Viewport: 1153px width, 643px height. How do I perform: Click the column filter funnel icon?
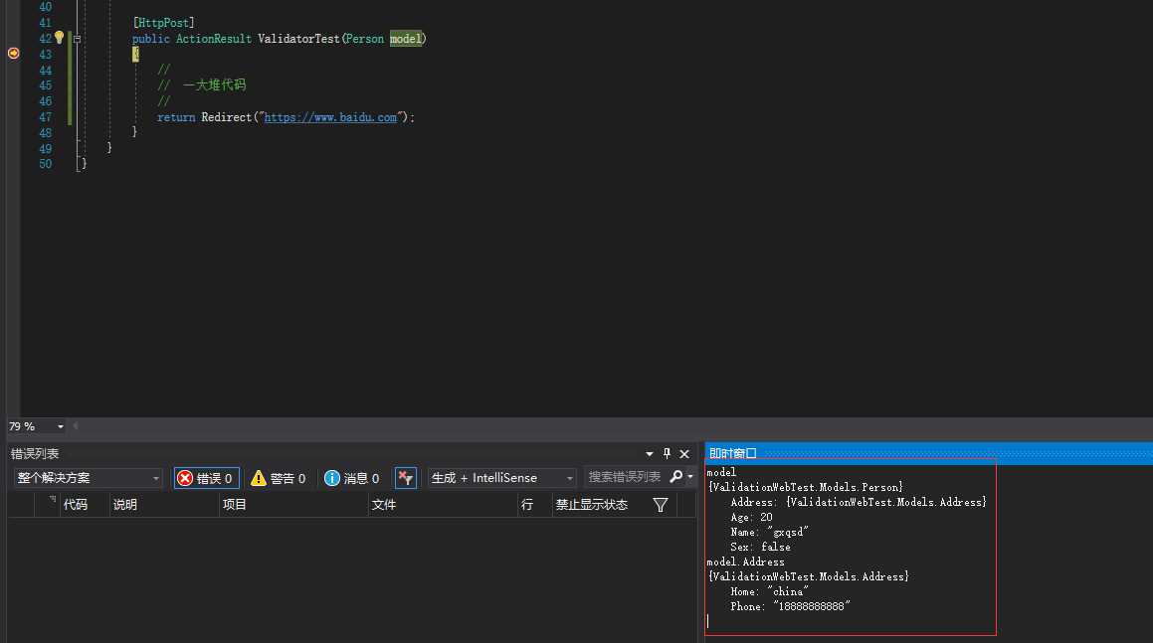pos(661,505)
